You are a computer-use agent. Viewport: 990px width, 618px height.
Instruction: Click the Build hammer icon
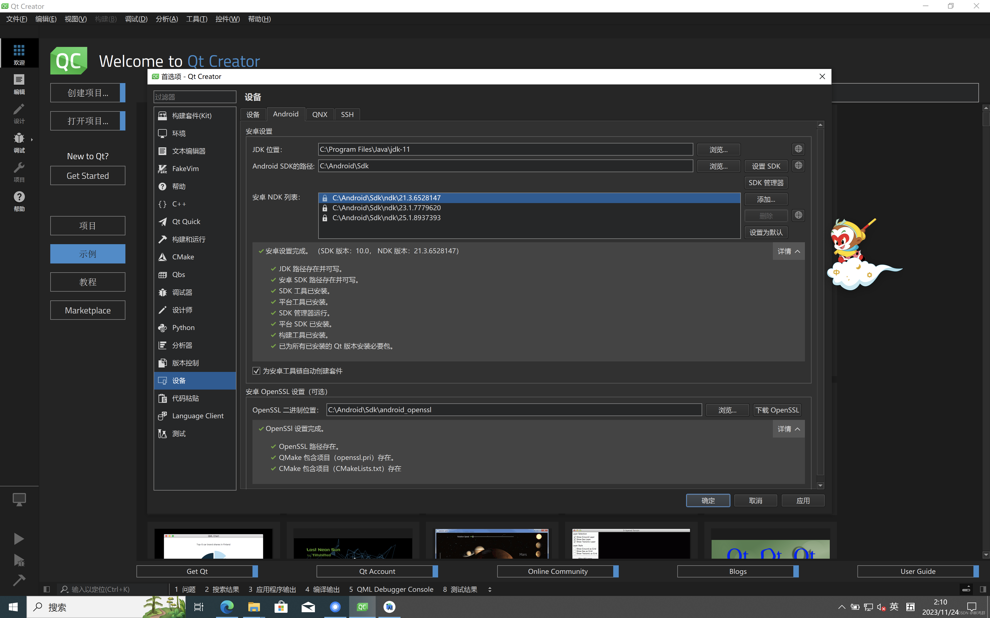19,580
